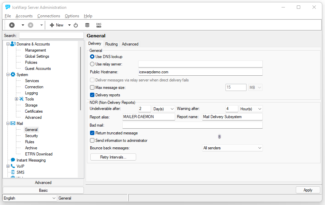The image size is (325, 205).
Task: Click the power icon in toolbar
Action: pyautogui.click(x=76, y=25)
